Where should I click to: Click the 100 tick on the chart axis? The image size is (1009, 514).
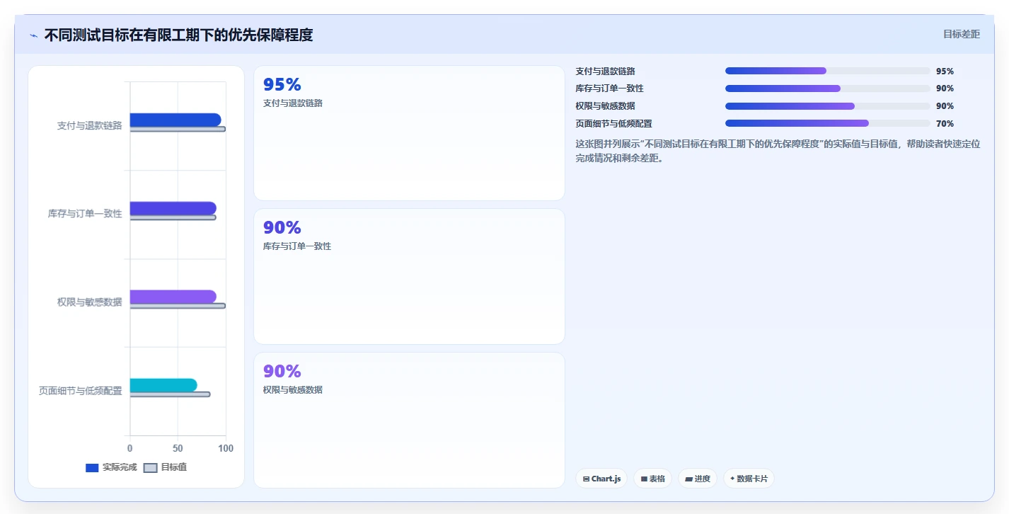(x=226, y=448)
